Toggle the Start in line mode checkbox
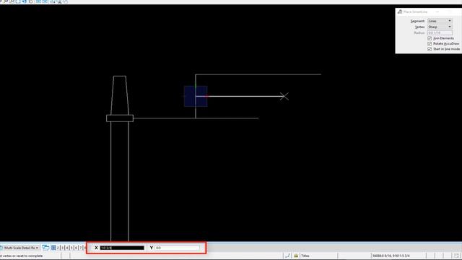 [430, 49]
